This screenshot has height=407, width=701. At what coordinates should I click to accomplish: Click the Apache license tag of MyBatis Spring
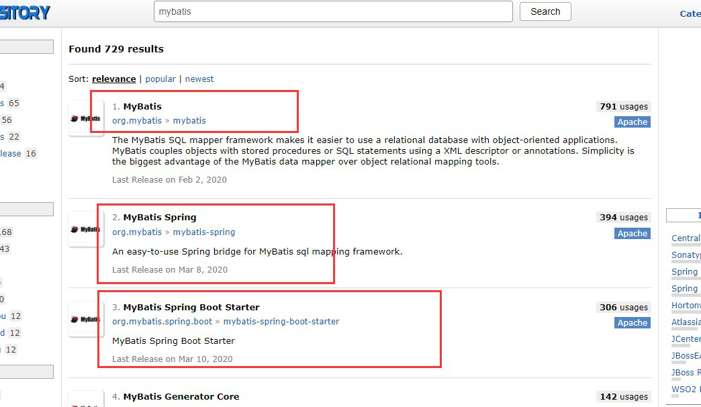click(x=632, y=234)
